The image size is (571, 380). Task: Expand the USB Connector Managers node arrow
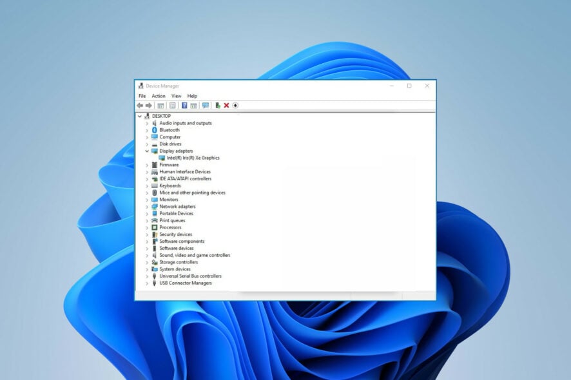(x=147, y=283)
